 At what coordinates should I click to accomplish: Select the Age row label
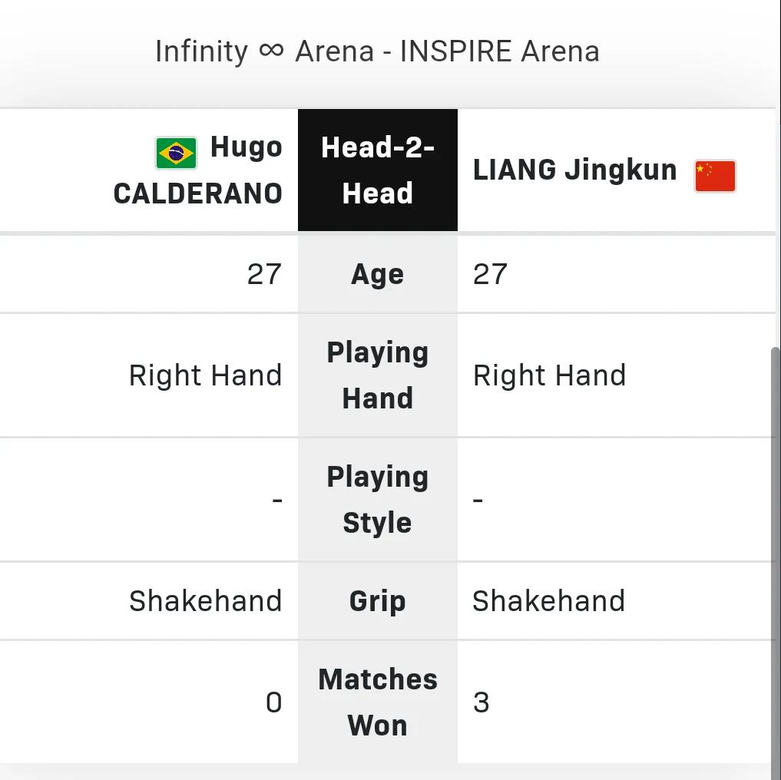click(378, 274)
